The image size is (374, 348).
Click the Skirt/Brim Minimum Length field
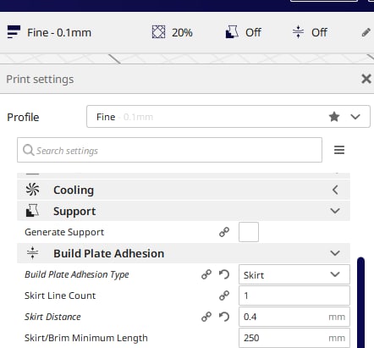(x=294, y=338)
